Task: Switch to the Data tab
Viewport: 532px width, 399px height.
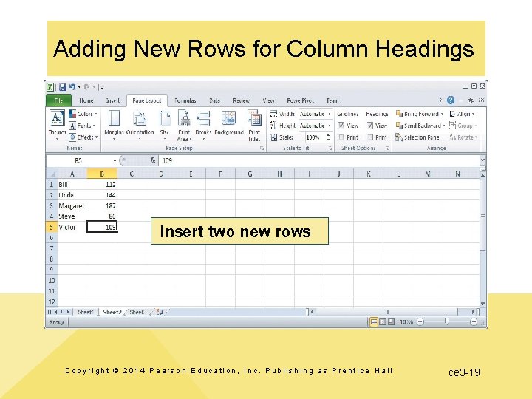Action: [214, 100]
